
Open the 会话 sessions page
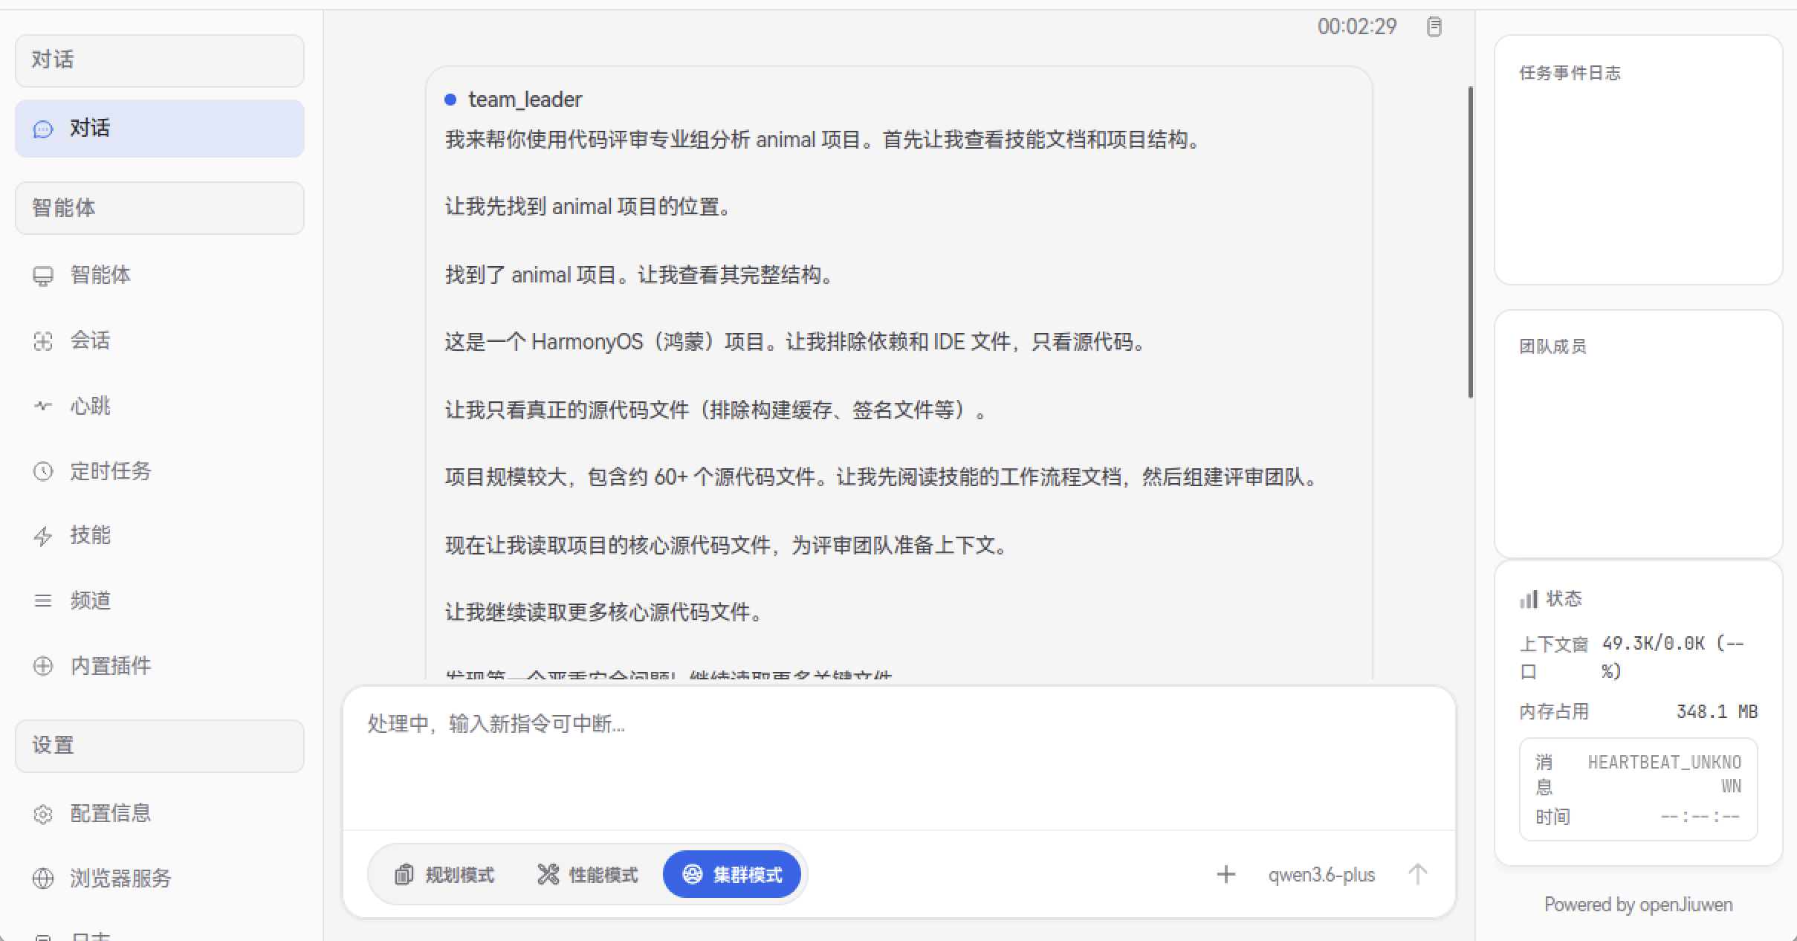(x=159, y=340)
